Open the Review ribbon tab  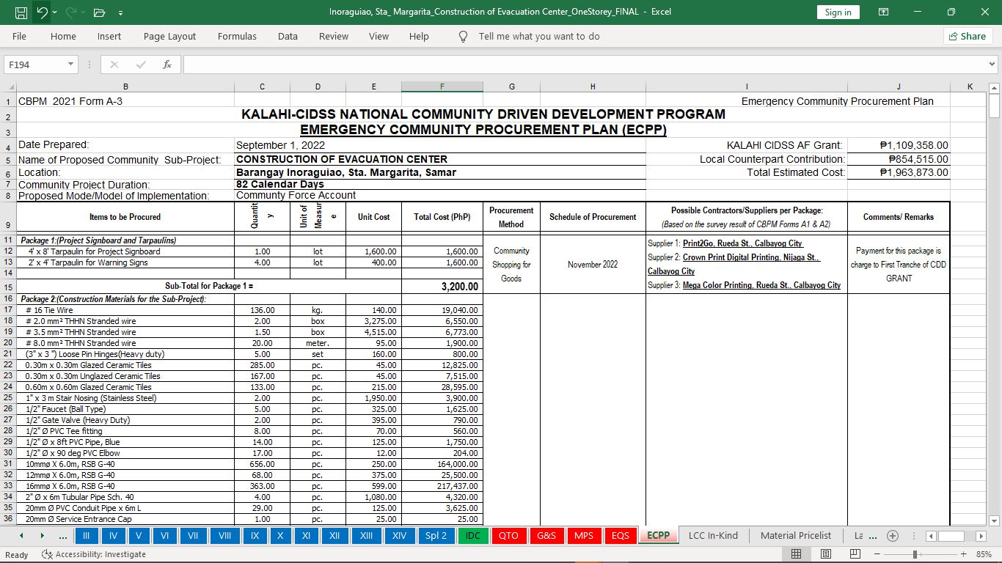coord(334,36)
